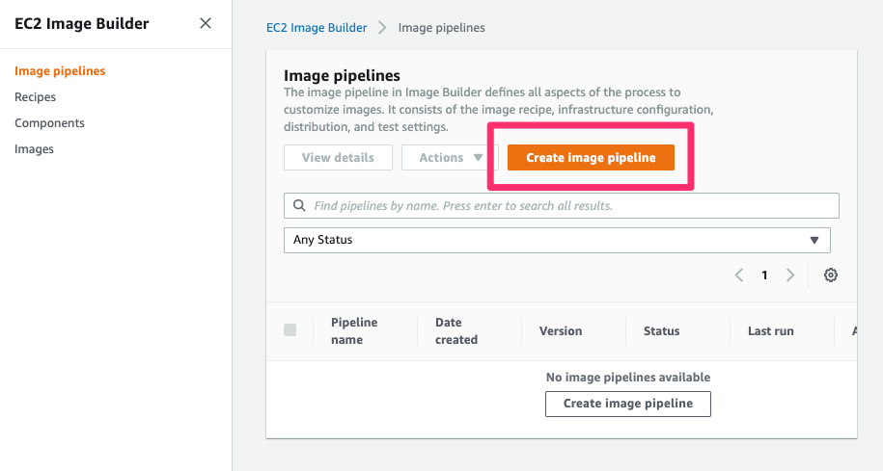Screen dimensions: 883x471
Task: Sort by Status column
Action: click(x=661, y=331)
